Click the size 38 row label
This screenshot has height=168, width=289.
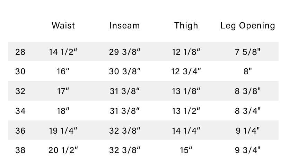click(20, 150)
